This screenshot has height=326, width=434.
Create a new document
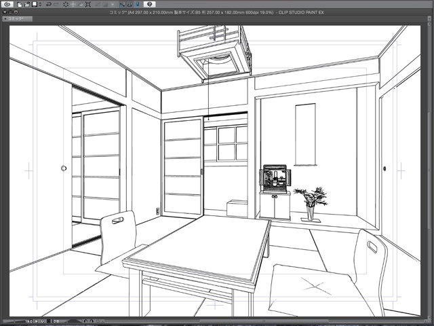pos(20,5)
